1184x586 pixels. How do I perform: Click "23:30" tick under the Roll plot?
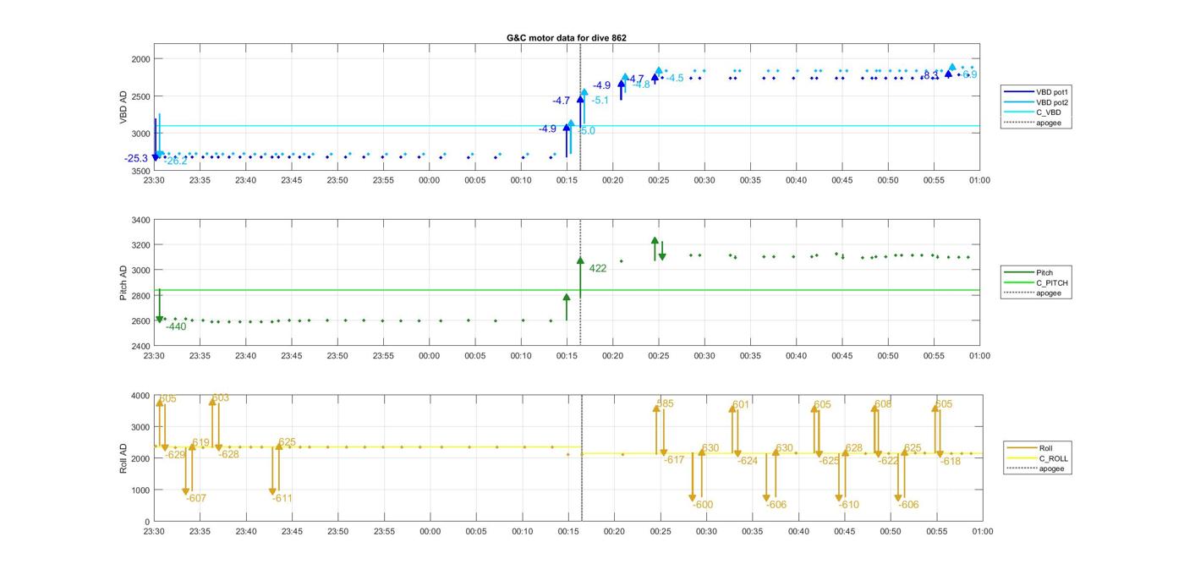coord(154,531)
